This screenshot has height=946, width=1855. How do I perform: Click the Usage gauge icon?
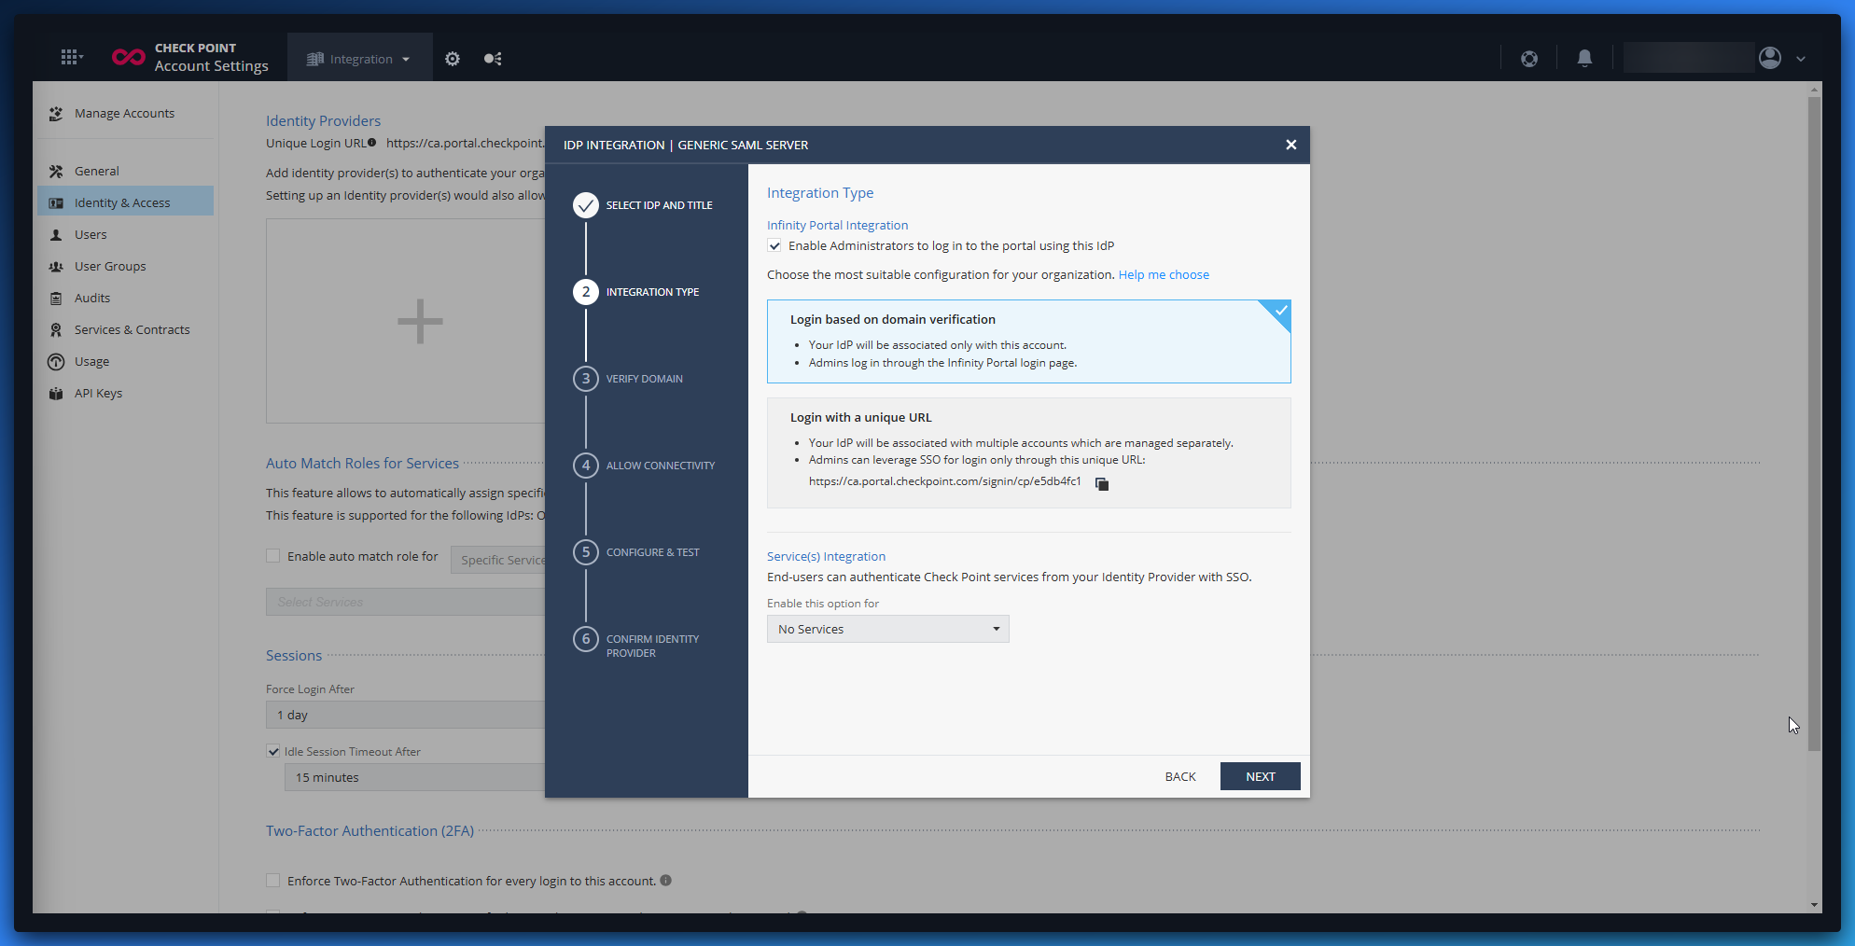[x=56, y=362]
